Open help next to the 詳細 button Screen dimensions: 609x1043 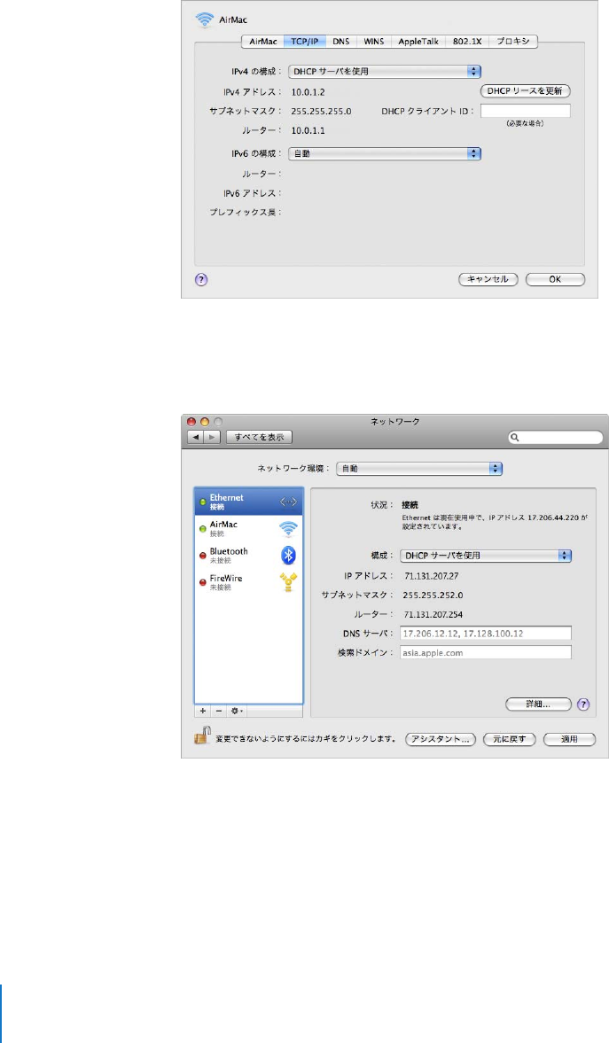pos(583,704)
